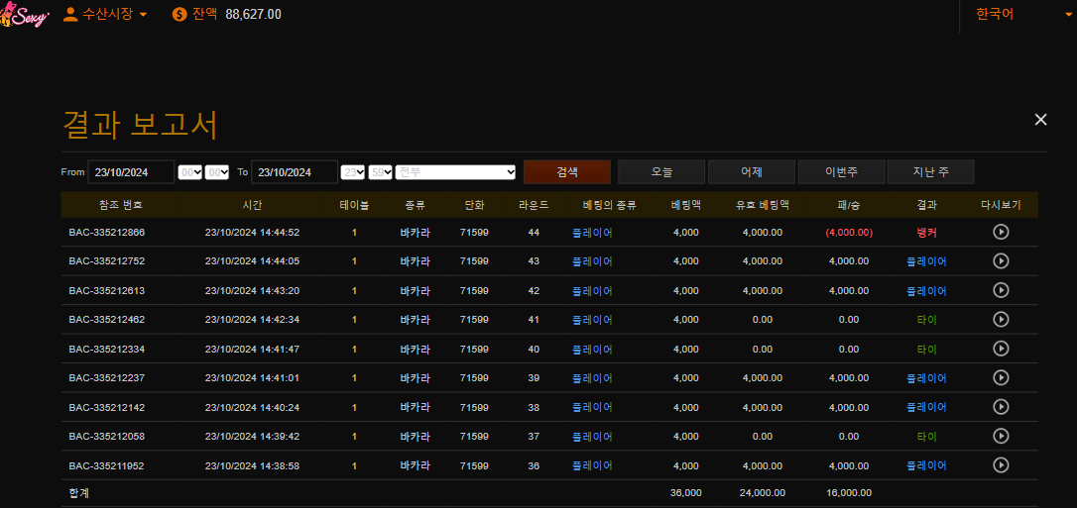Click the From date input field
1077x508 pixels.
click(131, 172)
